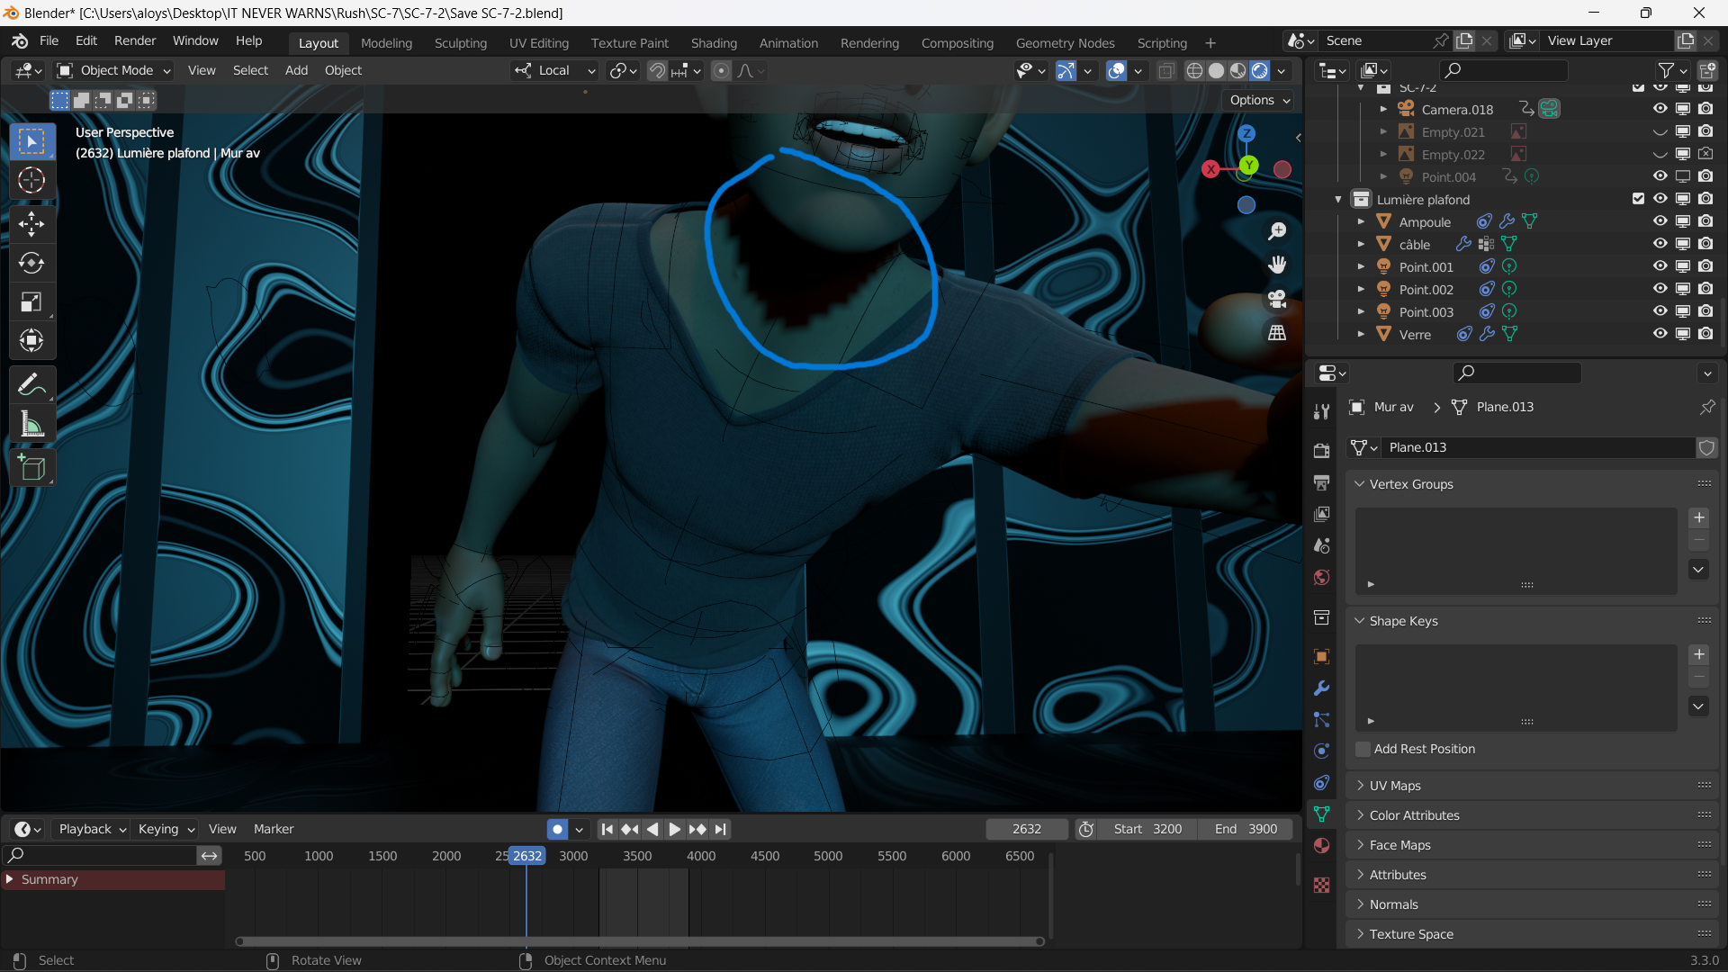Switch to the Shading workspace tab
Viewport: 1728px width, 972px height.
click(714, 42)
